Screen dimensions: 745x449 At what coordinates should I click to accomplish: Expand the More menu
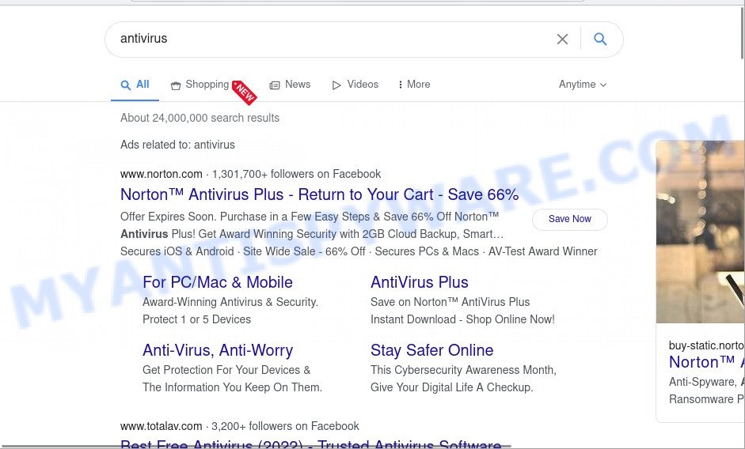coord(414,85)
